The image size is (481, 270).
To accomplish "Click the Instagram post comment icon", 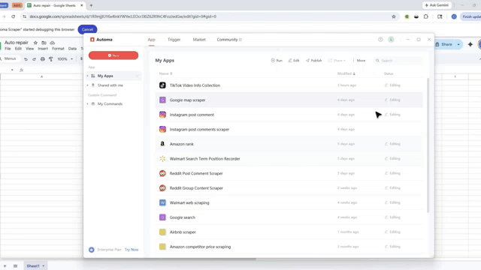I will tap(162, 115).
